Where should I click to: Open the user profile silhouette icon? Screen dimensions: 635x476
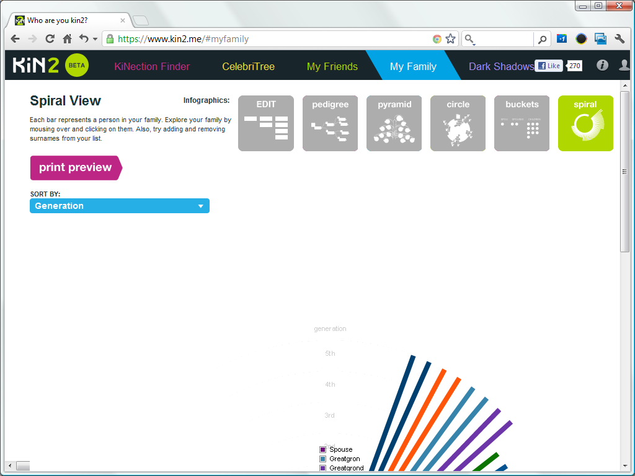point(624,66)
